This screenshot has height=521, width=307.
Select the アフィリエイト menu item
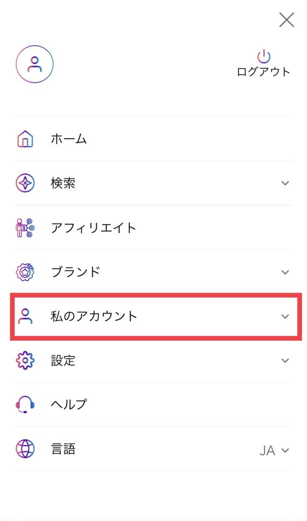pyautogui.click(x=94, y=227)
